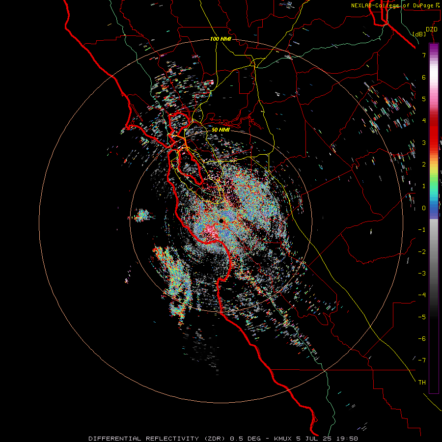The image size is (442, 442).
Task: Click the 100 NMI range ring label
Action: pos(221,39)
